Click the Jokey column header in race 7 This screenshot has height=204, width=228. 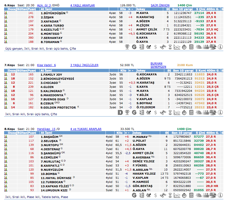(x=141, y=70)
